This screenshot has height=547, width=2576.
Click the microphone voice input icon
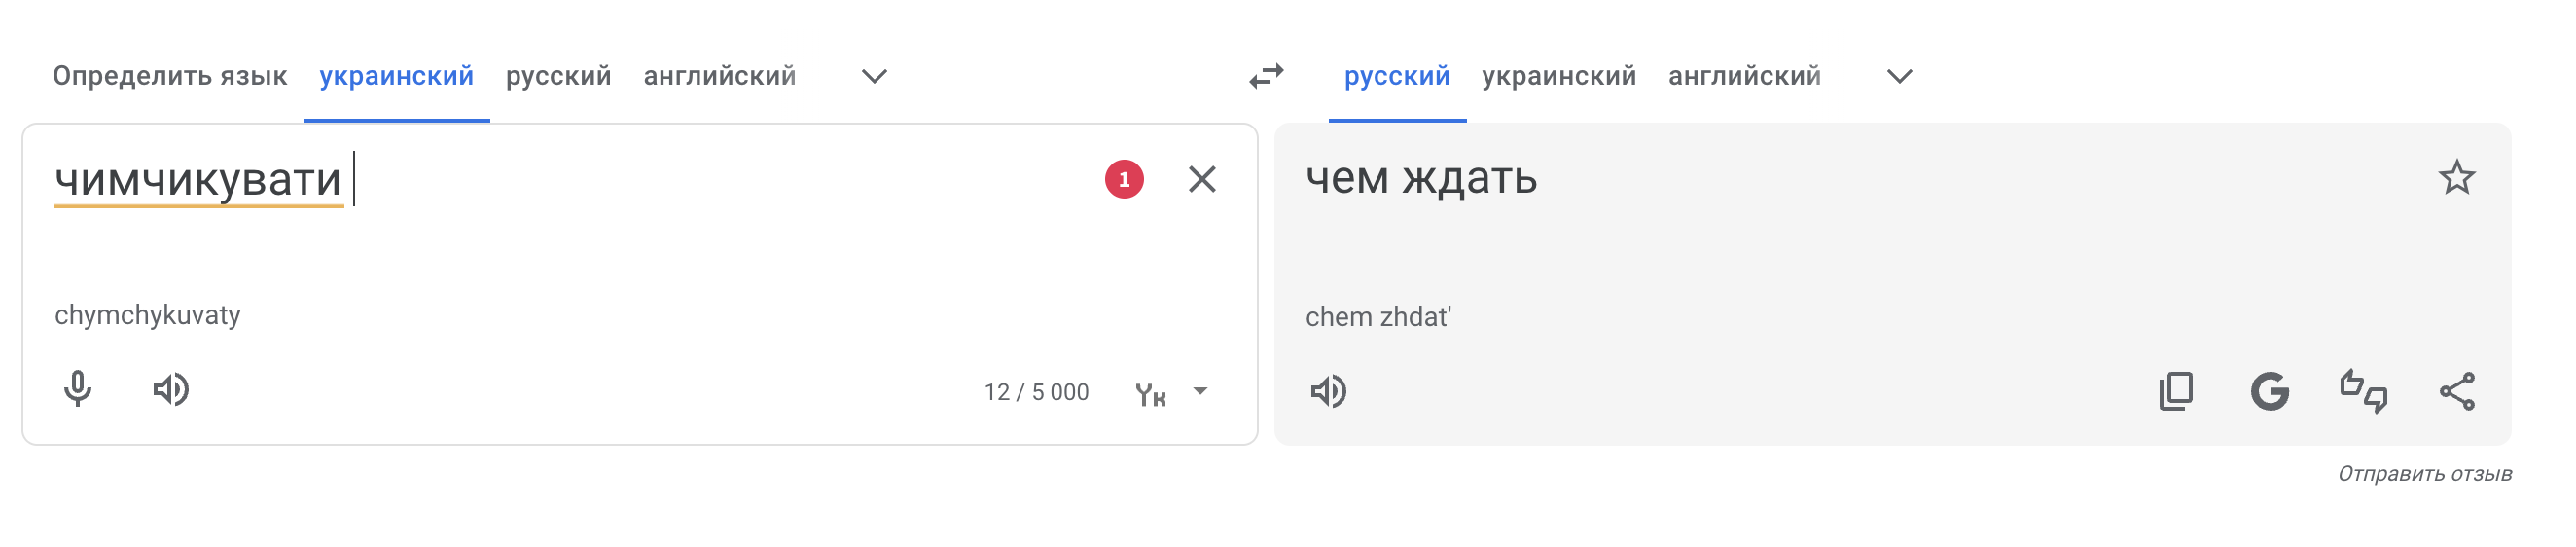point(78,389)
